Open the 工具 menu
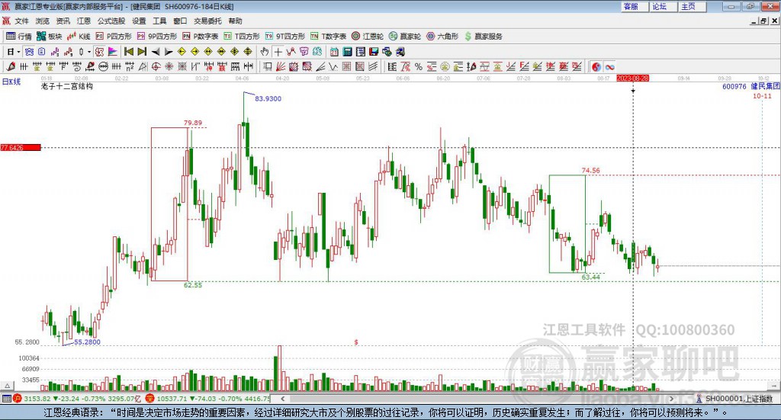 [159, 21]
